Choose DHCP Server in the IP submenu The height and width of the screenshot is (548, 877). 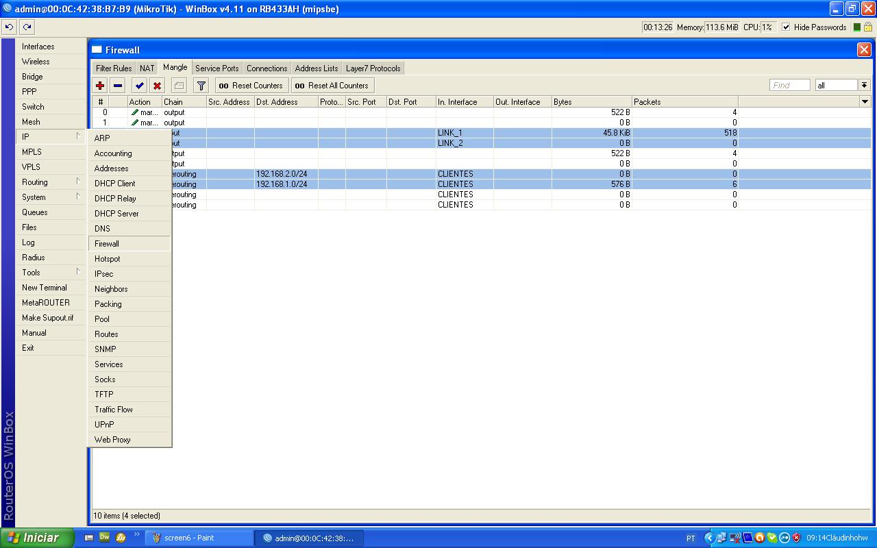[129, 213]
